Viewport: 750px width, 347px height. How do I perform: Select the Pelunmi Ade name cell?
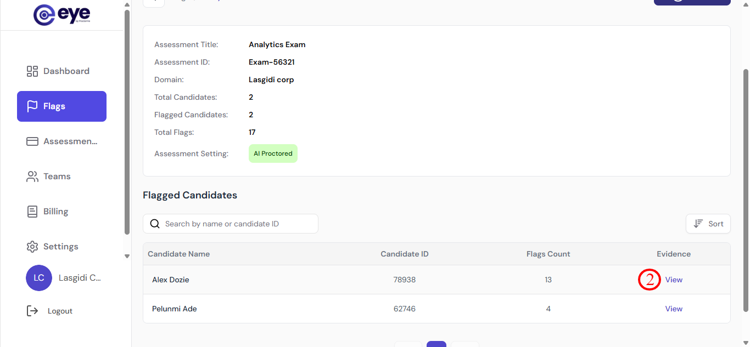(x=175, y=309)
